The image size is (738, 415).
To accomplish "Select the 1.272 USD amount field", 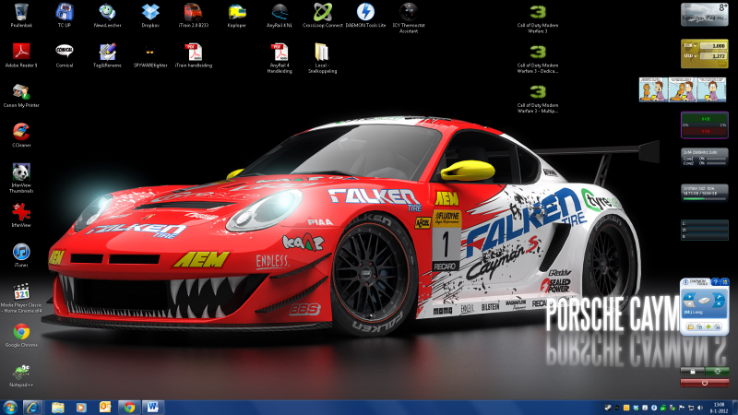I will 712,55.
